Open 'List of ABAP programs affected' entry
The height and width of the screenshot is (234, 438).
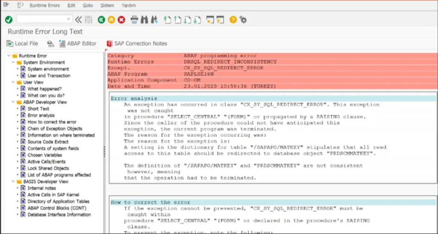pyautogui.click(x=59, y=175)
